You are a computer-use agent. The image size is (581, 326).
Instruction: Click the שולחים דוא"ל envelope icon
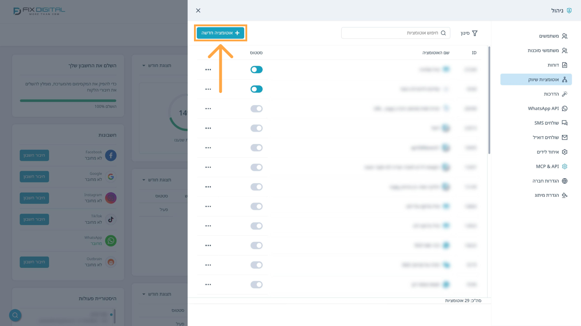pyautogui.click(x=564, y=137)
